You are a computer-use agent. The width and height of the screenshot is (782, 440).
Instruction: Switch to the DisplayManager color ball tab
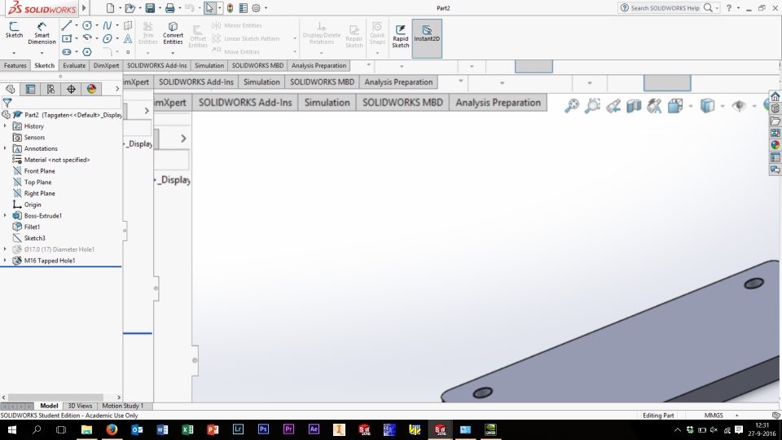[x=92, y=89]
